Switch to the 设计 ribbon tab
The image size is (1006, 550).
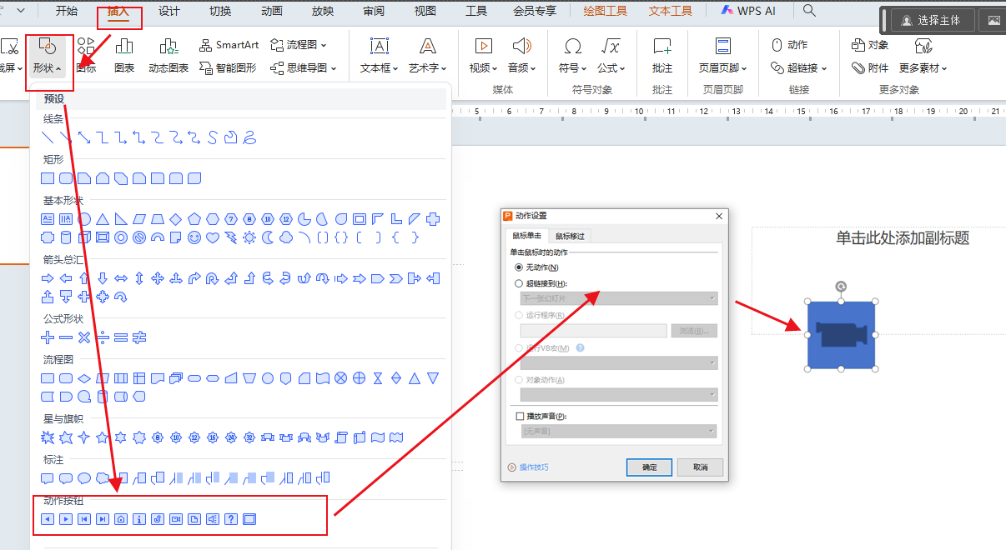169,11
